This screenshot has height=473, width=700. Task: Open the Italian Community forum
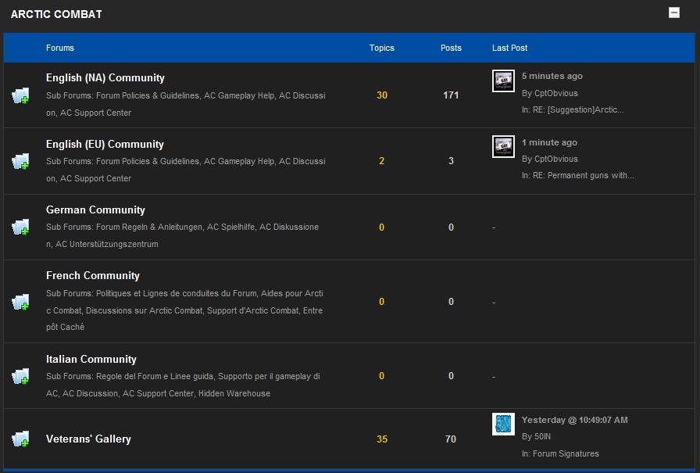tap(91, 359)
